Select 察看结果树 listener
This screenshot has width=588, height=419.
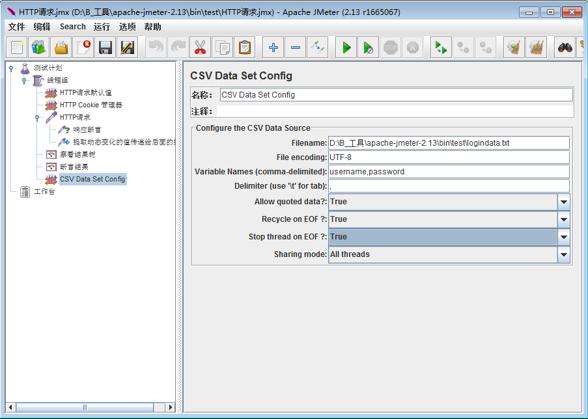tap(77, 154)
